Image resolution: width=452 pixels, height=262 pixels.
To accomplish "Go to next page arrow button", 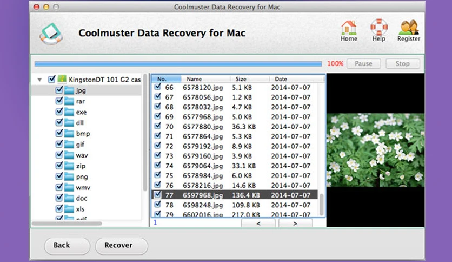I will pos(295,224).
